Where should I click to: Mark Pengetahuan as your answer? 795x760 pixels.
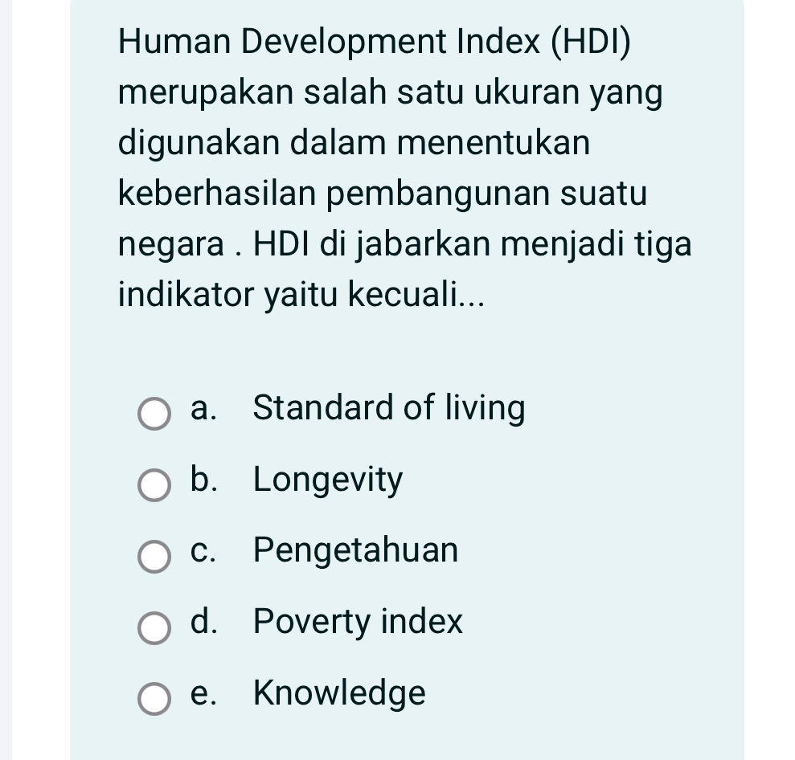point(355,551)
